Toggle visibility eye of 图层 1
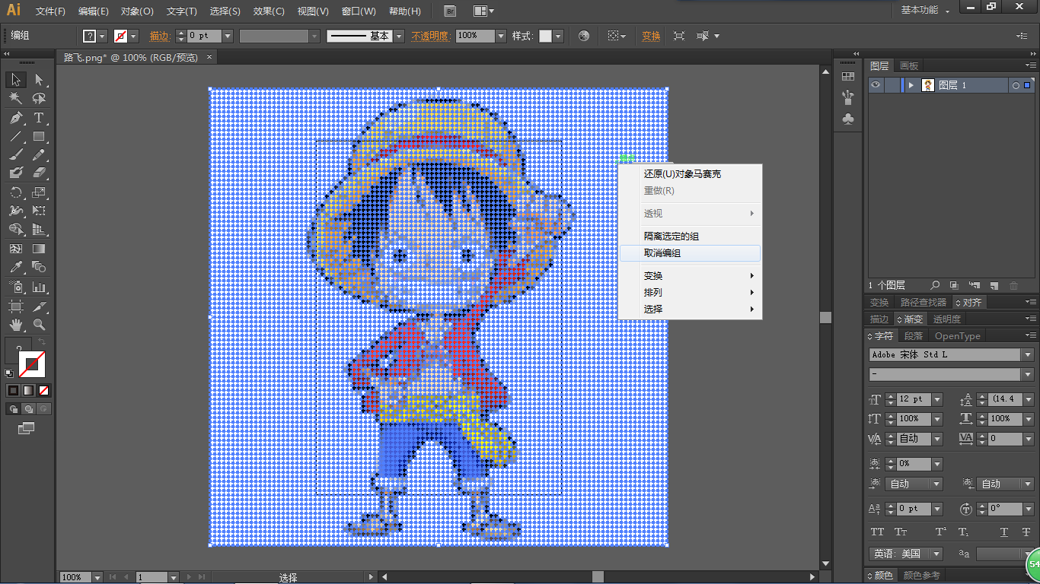This screenshot has width=1040, height=584. (876, 85)
